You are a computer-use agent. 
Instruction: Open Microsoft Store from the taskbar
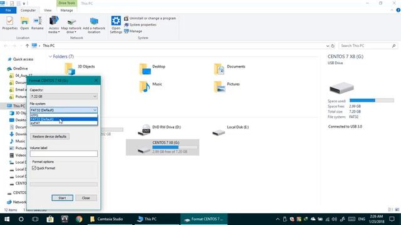[50, 219]
